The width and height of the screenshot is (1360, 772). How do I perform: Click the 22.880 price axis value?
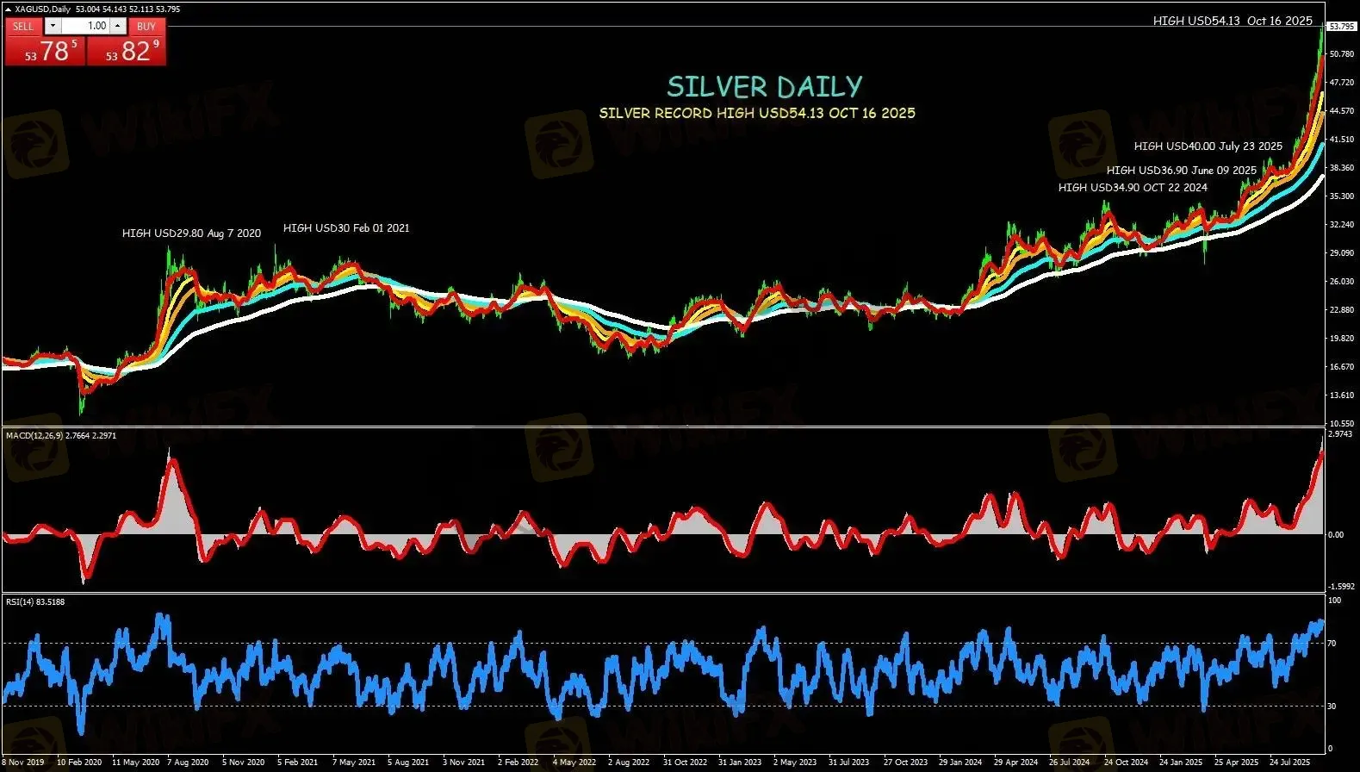click(x=1341, y=310)
